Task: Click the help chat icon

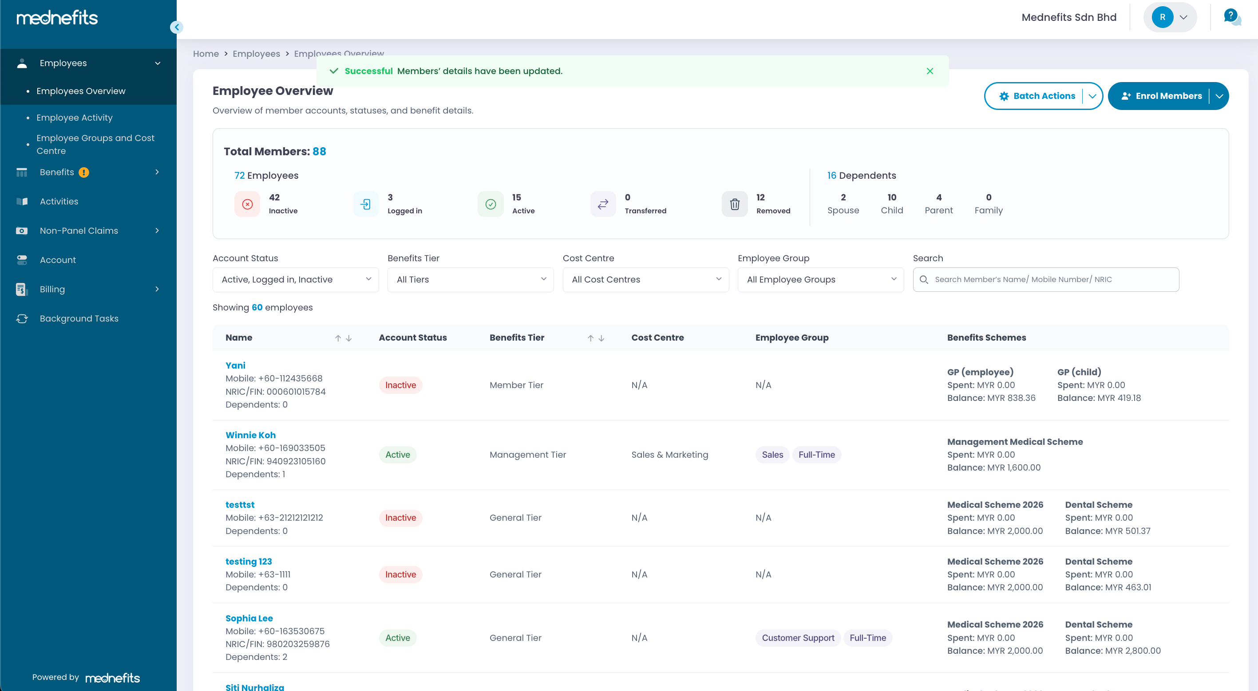Action: (x=1232, y=17)
